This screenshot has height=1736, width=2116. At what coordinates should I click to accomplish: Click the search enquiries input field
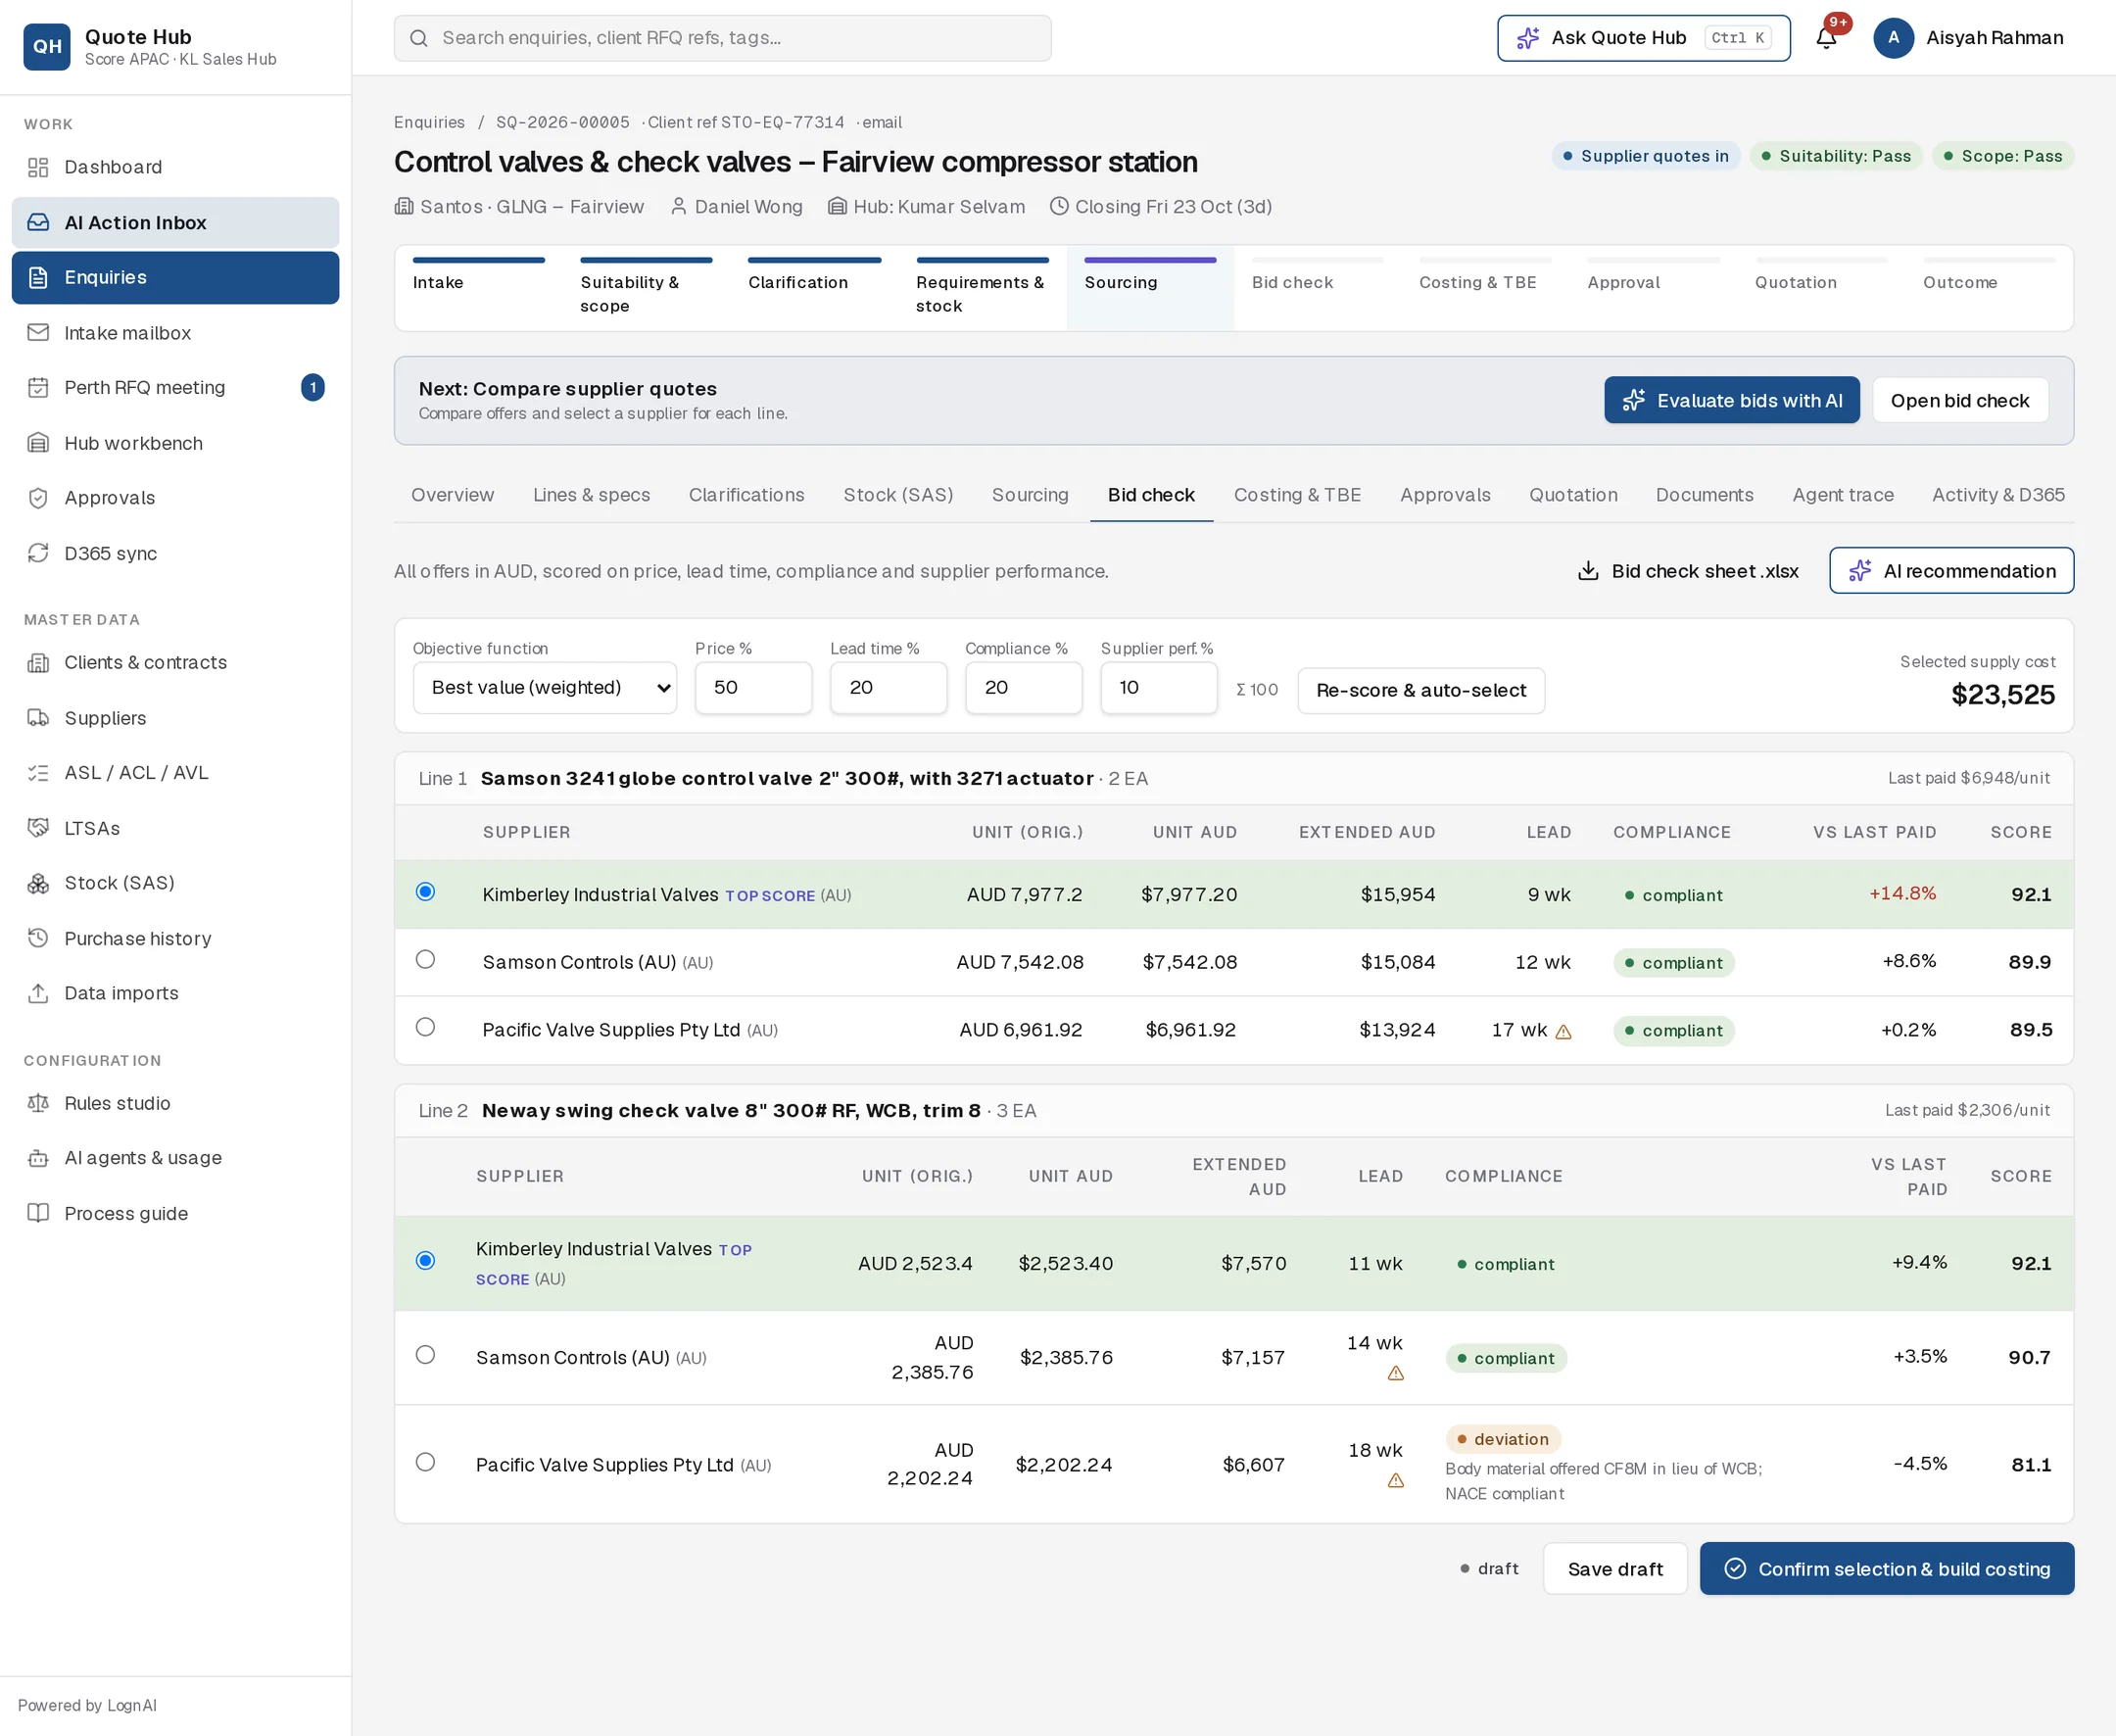722,38
